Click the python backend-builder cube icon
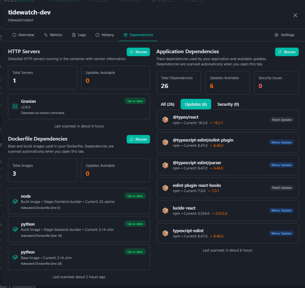305x288 pixels. (15, 229)
